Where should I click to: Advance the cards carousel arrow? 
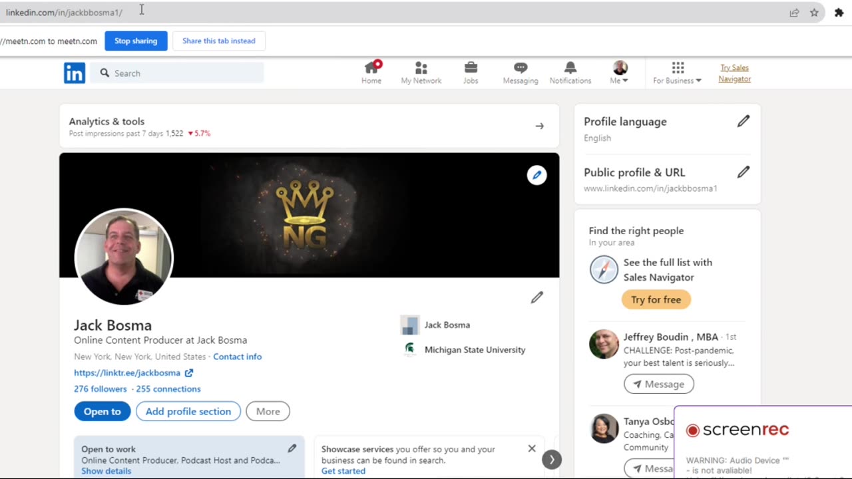[552, 460]
